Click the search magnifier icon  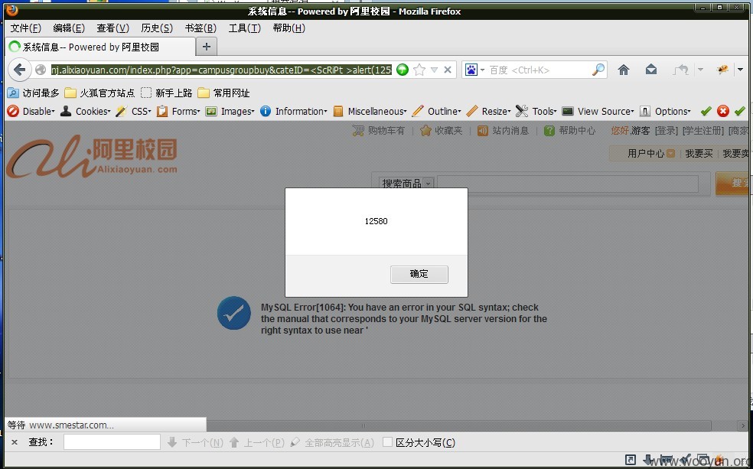point(598,70)
